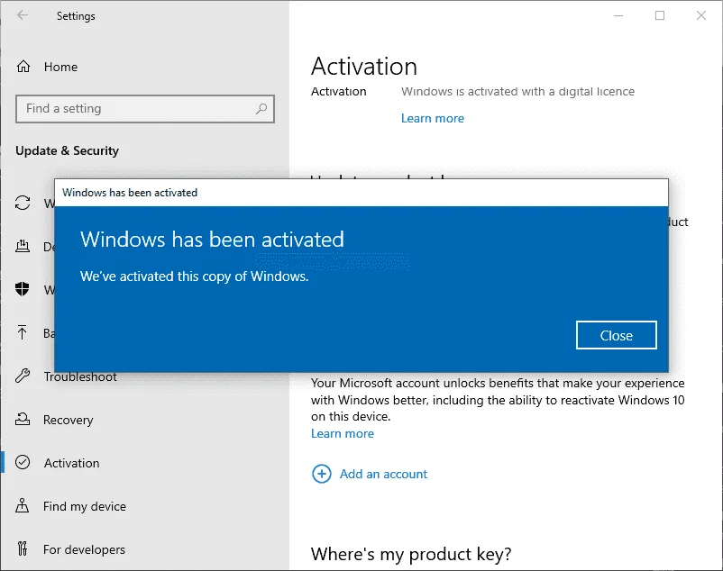
Task: Open Learn more link under digital licence
Action: click(x=433, y=118)
